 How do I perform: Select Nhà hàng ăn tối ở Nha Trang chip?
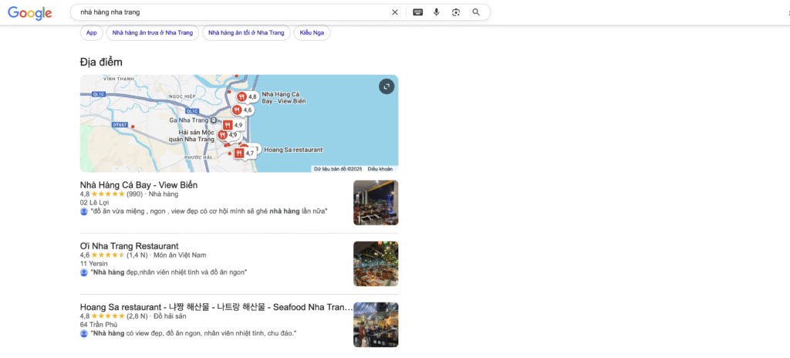(x=246, y=32)
